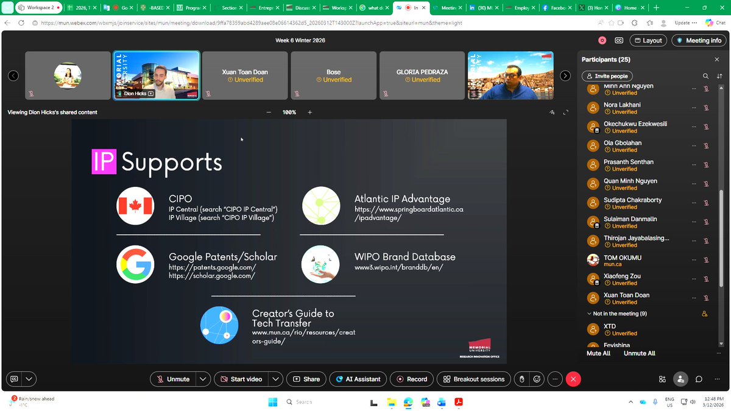Viewport: 731px width, 411px height.
Task: Share your screen content
Action: click(306, 379)
